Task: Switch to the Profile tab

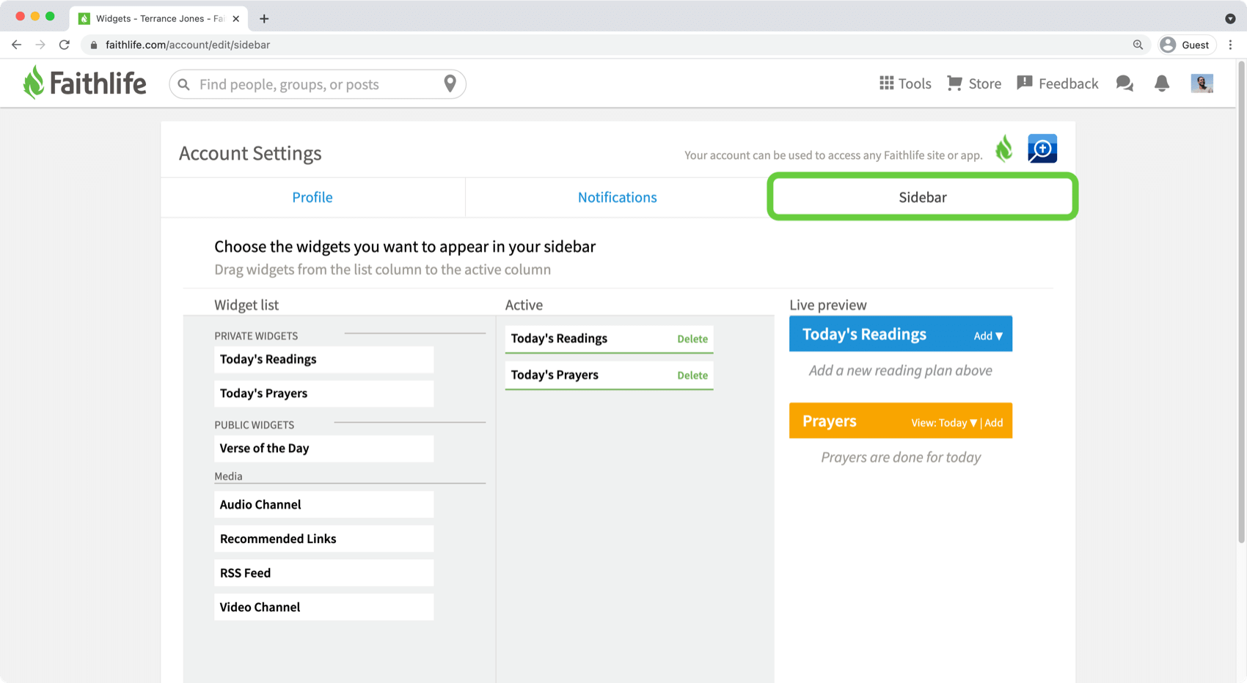Action: point(312,197)
